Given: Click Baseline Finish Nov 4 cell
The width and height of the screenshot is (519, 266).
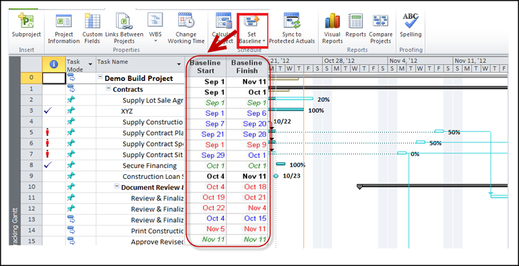Looking at the screenshot, I should coord(247,208).
